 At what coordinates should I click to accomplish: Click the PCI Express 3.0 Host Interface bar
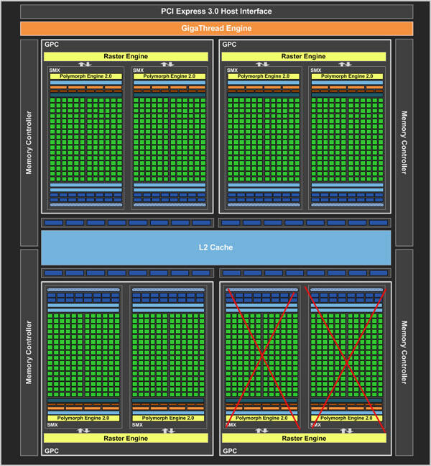tap(217, 12)
